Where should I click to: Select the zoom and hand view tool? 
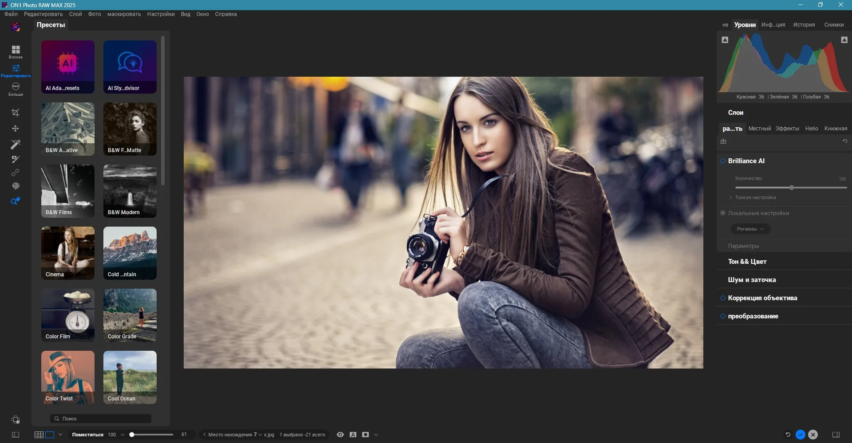16,201
